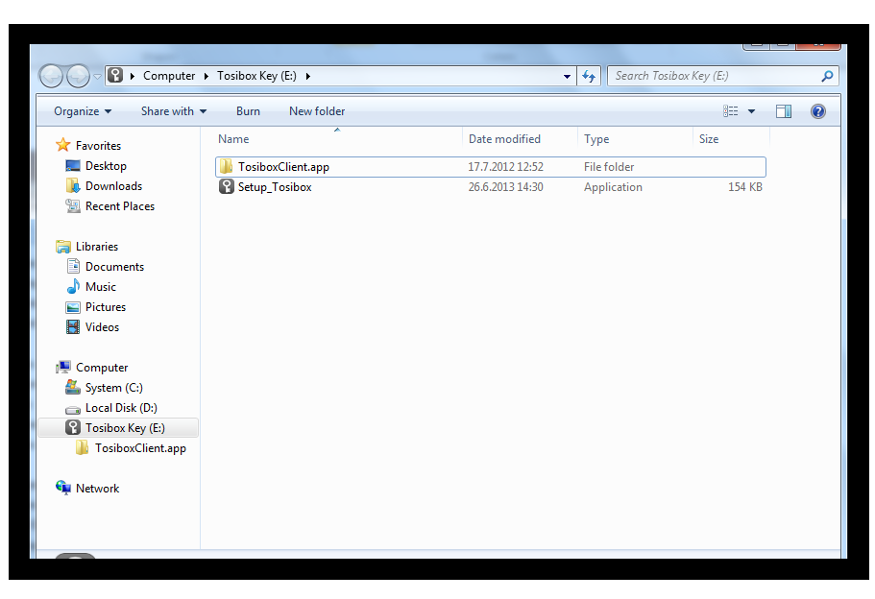Click the Documents library icon
The width and height of the screenshot is (875, 599).
pos(73,266)
